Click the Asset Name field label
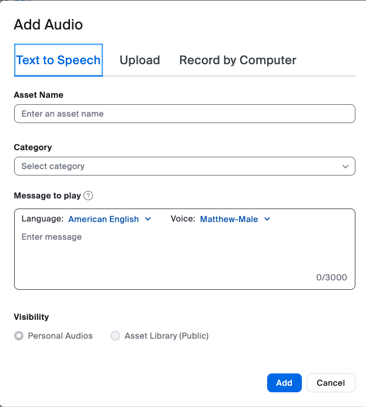Viewport: 366px width, 407px height. [x=39, y=95]
